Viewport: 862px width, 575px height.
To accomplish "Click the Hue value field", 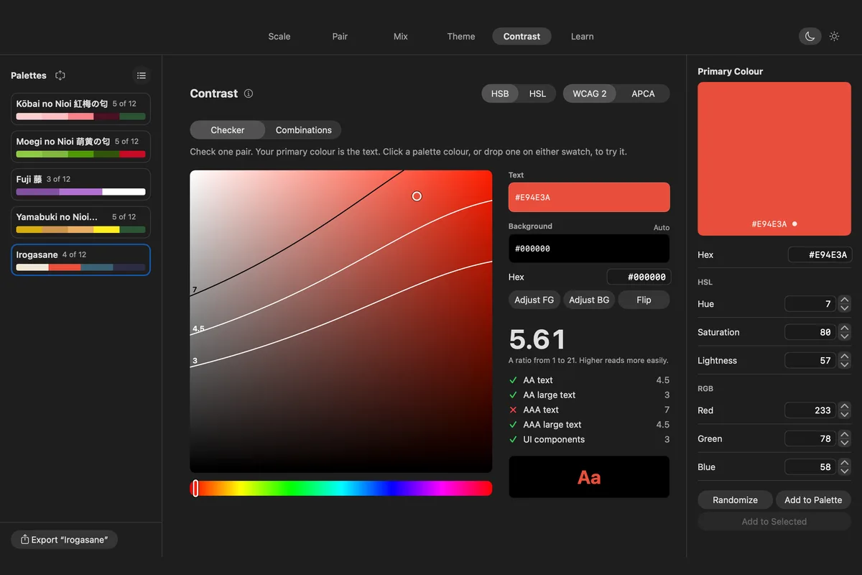I will (x=810, y=304).
